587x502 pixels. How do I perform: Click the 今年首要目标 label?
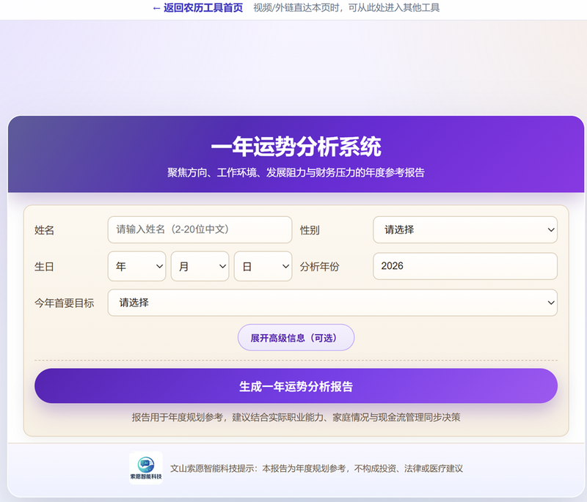64,303
